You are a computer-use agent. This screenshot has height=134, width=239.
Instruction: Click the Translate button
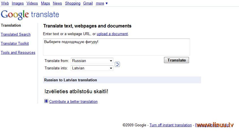(176, 60)
